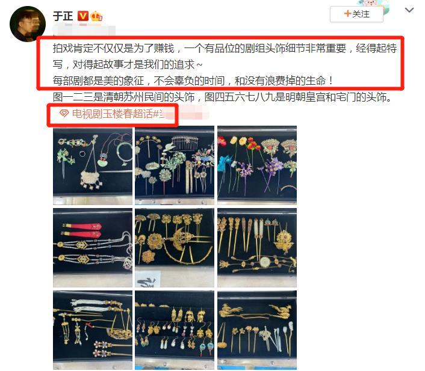The height and width of the screenshot is (371, 425).
Task: Open first photo with silver lock necklace
Action: tap(93, 165)
